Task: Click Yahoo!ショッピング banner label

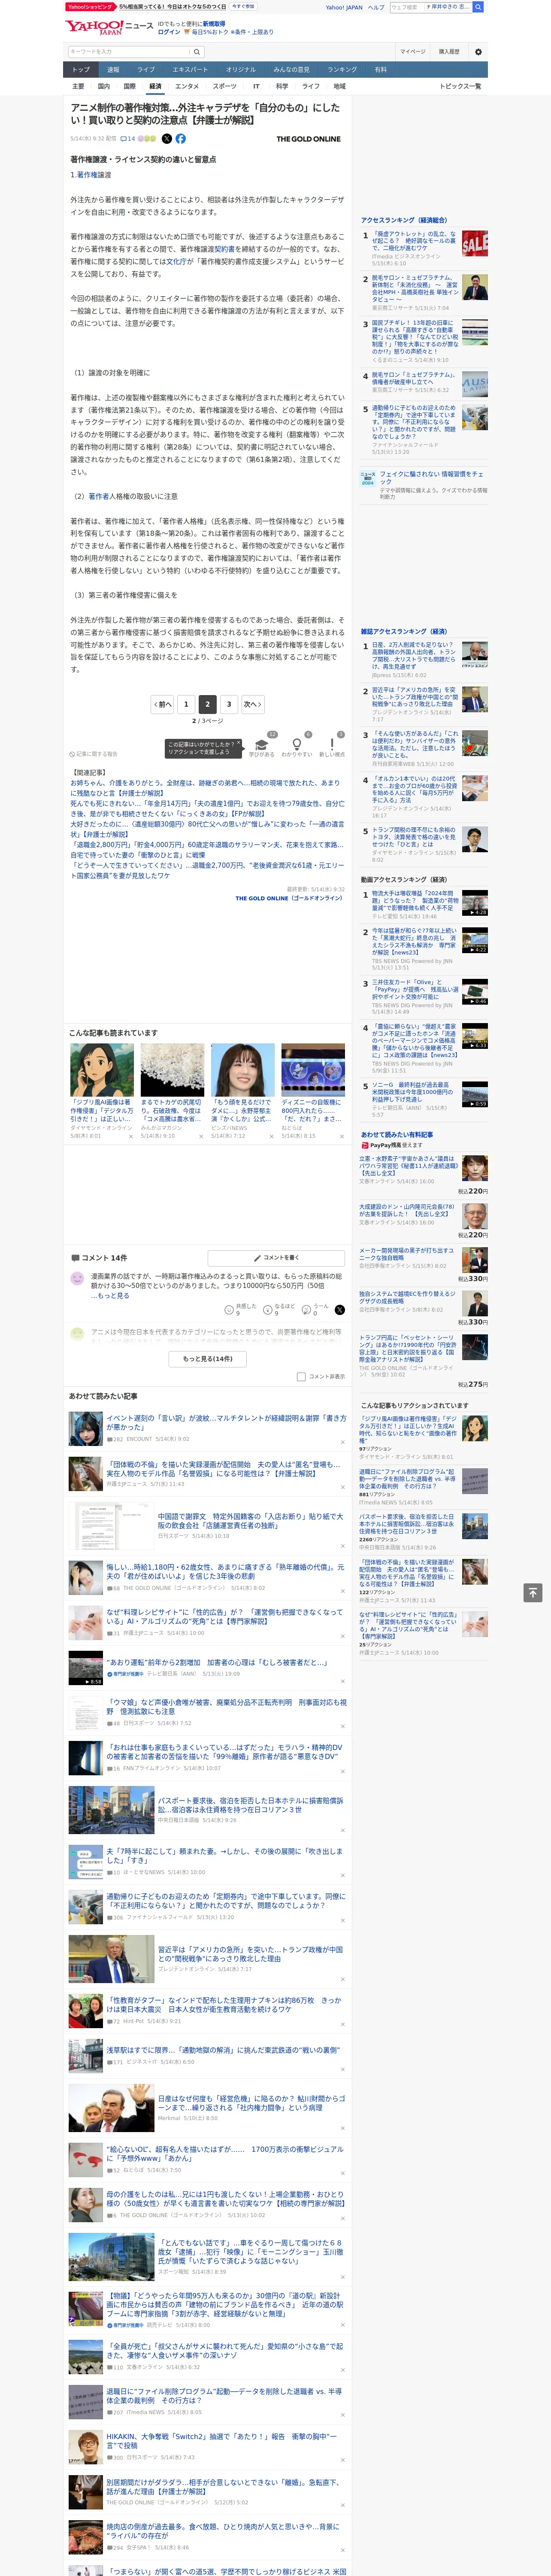Action: (91, 7)
